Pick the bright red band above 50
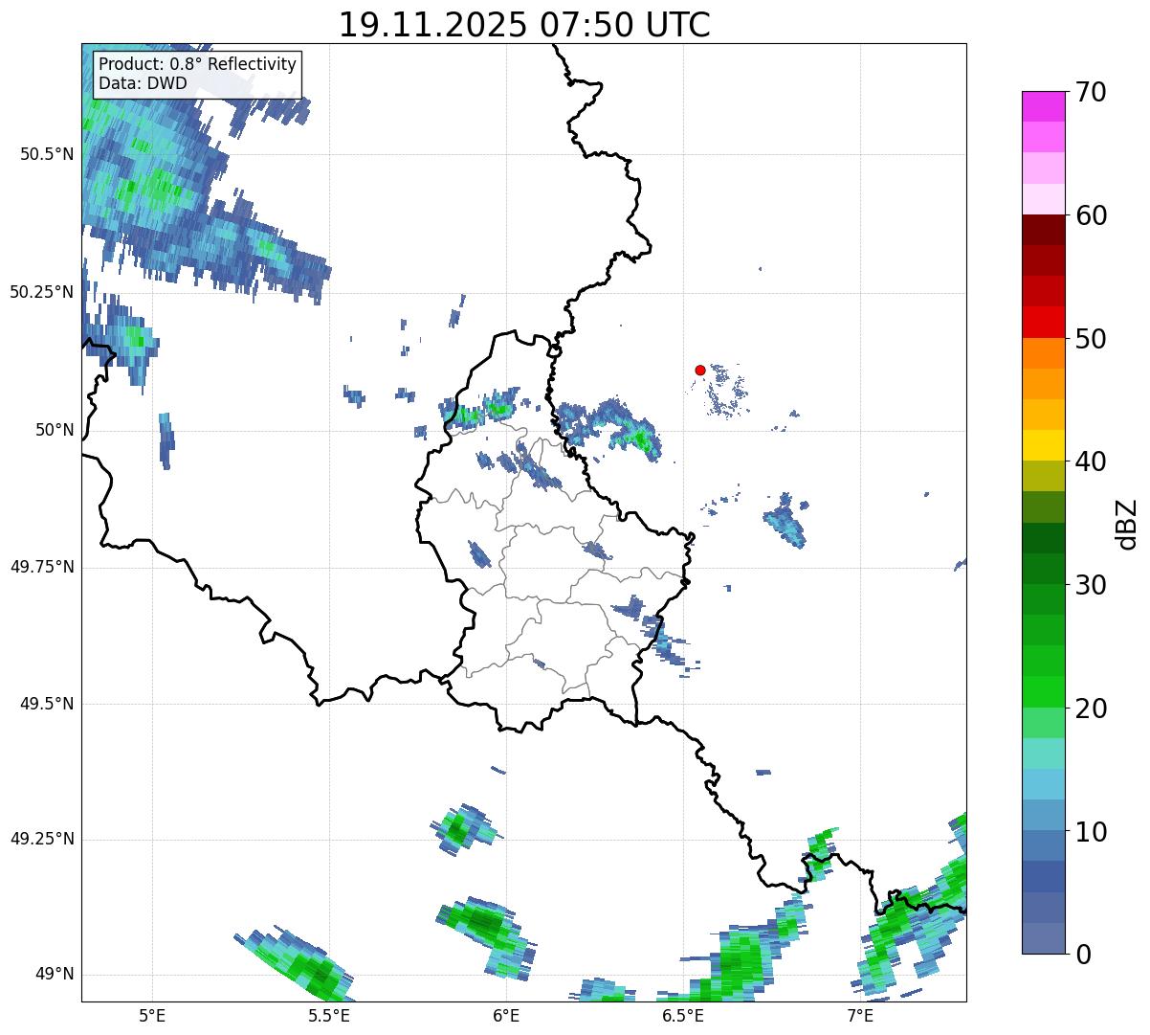 (x=1043, y=322)
